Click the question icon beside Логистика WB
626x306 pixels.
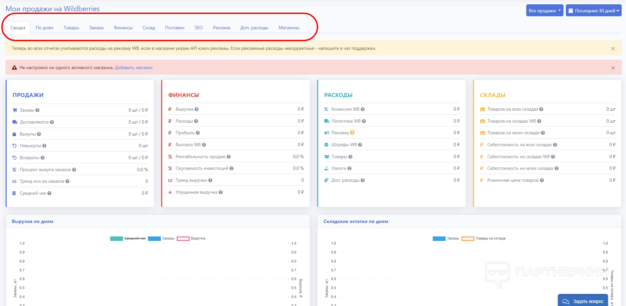pos(364,121)
